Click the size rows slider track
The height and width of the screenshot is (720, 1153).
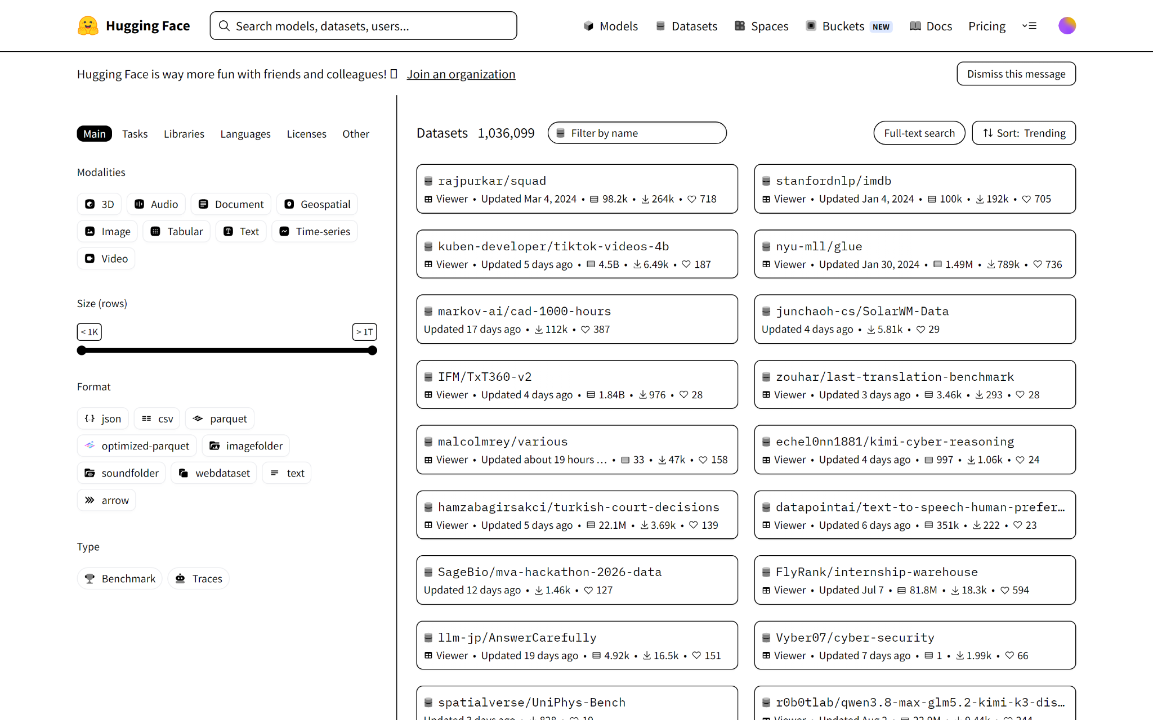(227, 350)
